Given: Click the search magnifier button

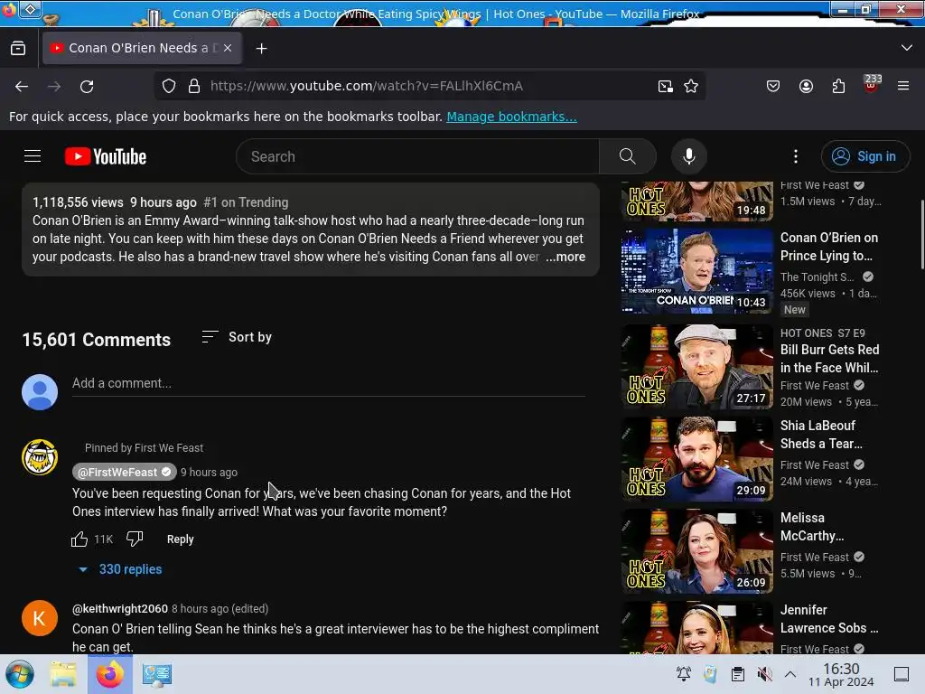Looking at the screenshot, I should tap(628, 156).
